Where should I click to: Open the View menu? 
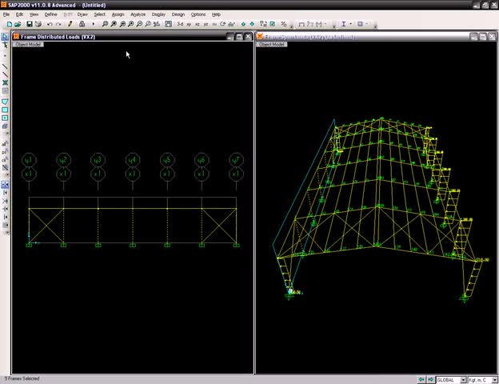34,14
